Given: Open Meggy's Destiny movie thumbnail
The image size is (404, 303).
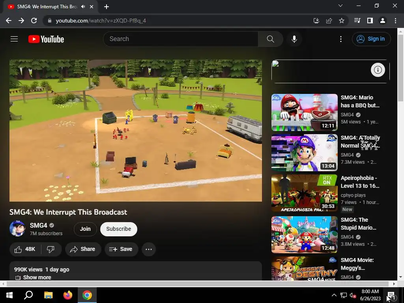Looking at the screenshot, I should [x=304, y=268].
